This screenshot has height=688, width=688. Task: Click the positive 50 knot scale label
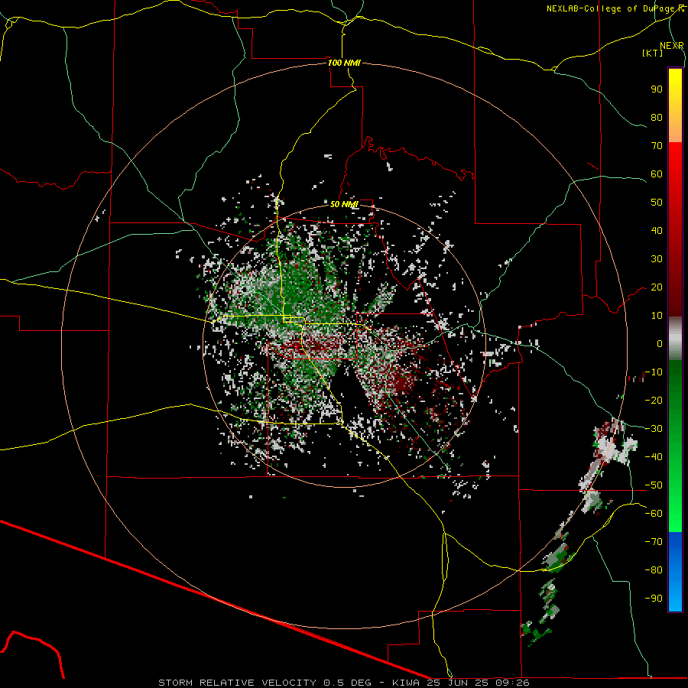click(x=657, y=203)
